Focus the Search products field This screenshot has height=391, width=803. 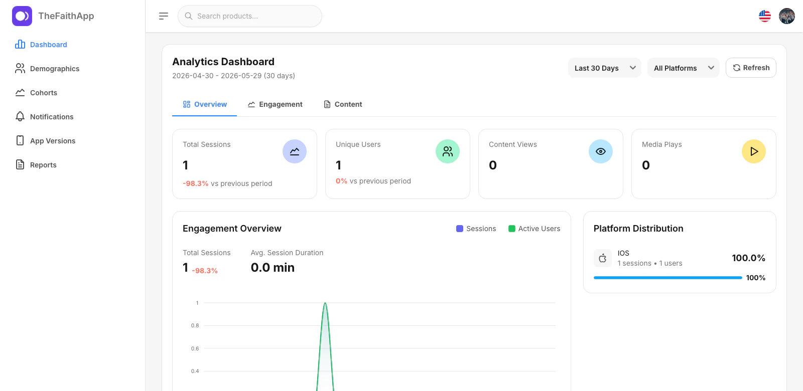pyautogui.click(x=250, y=16)
